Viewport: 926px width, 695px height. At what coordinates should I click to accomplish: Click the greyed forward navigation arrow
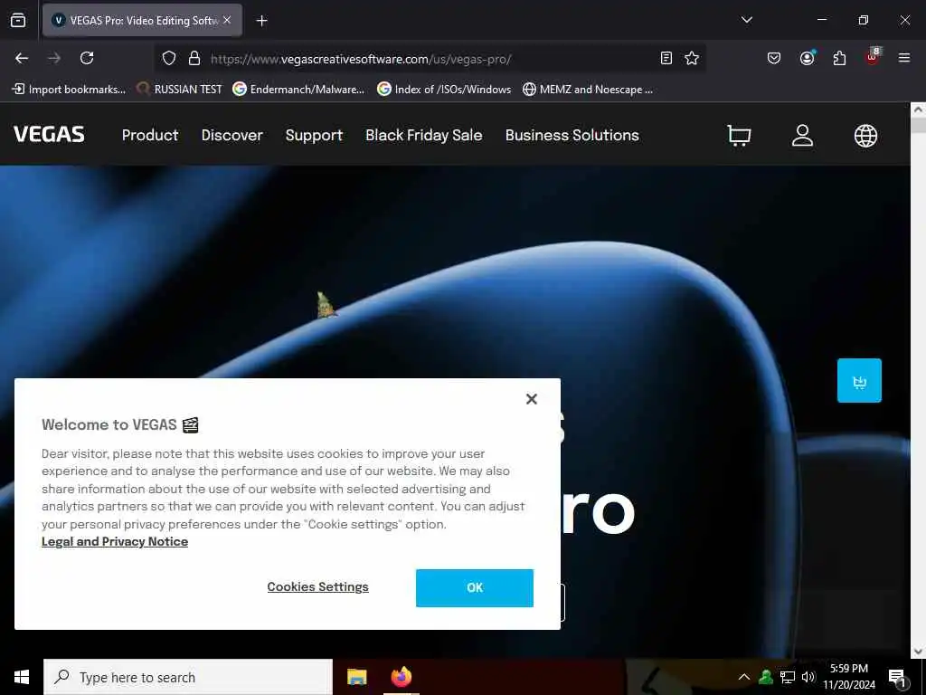[x=54, y=58]
